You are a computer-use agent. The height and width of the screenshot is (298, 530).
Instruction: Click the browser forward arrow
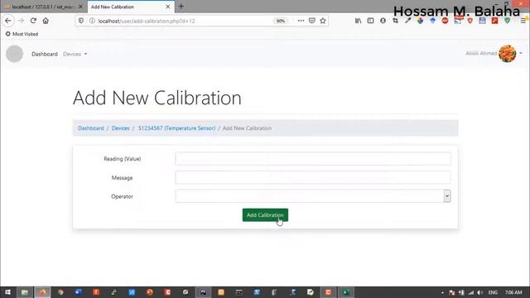[21, 21]
